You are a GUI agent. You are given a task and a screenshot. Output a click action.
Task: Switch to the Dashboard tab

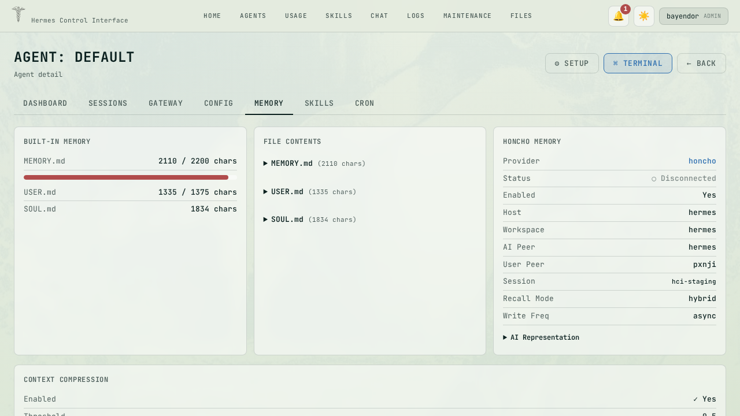(45, 103)
